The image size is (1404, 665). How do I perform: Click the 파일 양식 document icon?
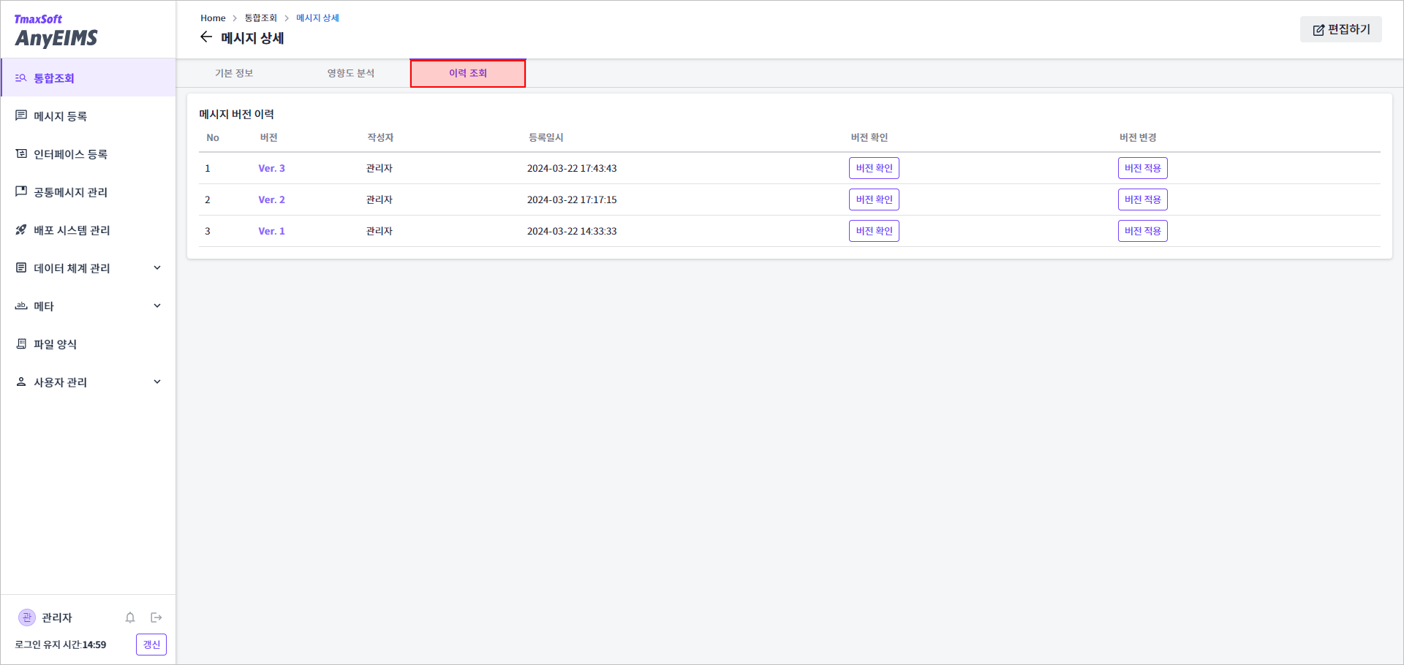coord(21,343)
